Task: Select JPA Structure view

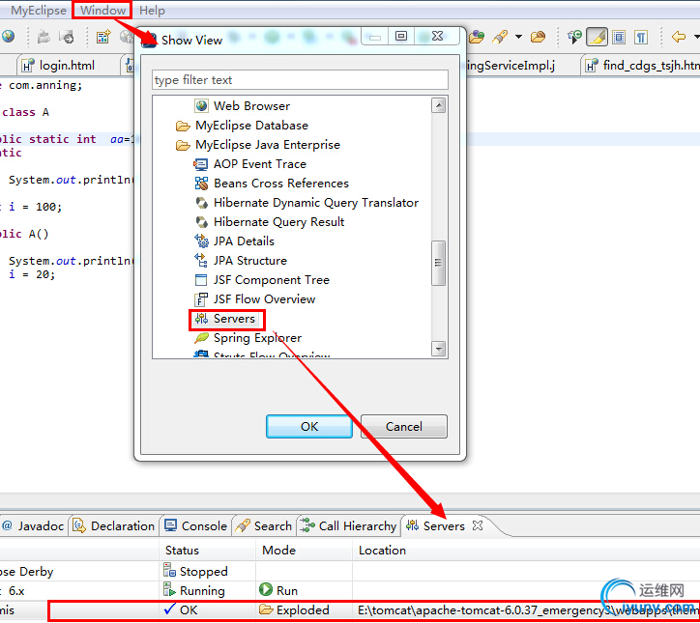Action: pos(250,261)
